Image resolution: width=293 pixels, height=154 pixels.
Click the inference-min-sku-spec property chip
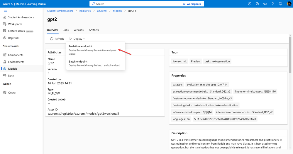(192, 112)
